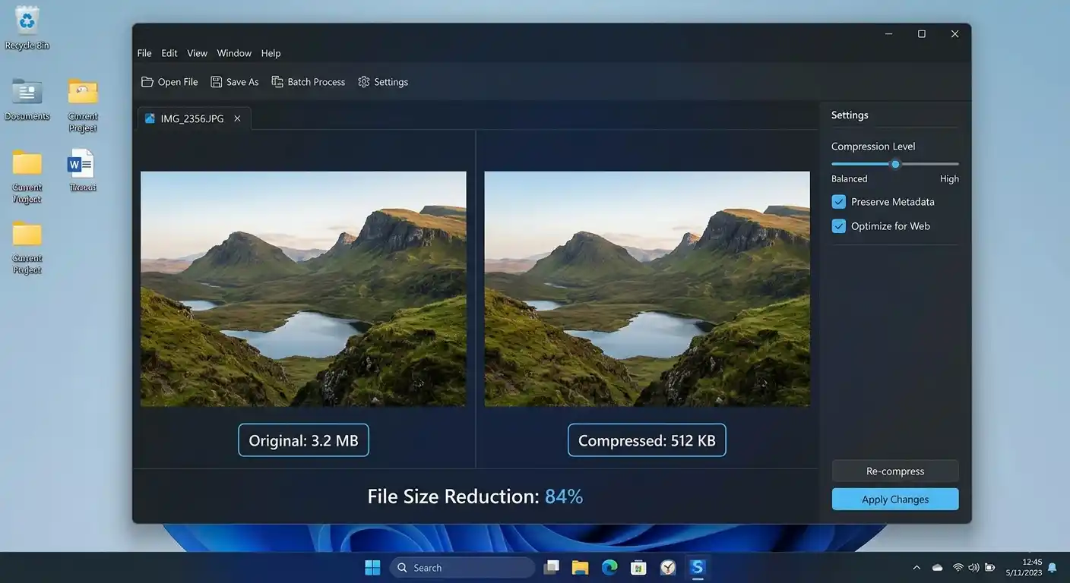Viewport: 1070px width, 583px height.
Task: Click the Wi-Fi network tray icon
Action: [x=958, y=568]
